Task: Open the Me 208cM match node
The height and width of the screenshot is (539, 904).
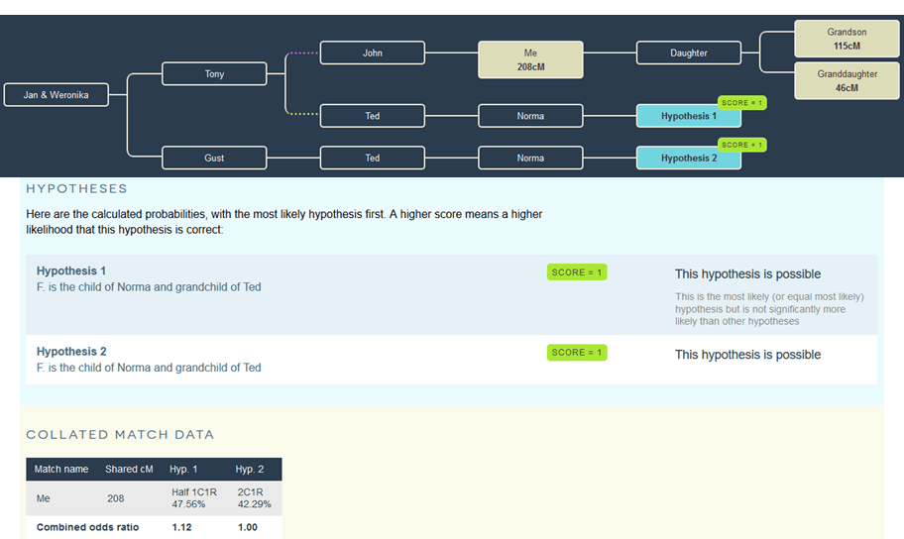Action: click(x=530, y=59)
